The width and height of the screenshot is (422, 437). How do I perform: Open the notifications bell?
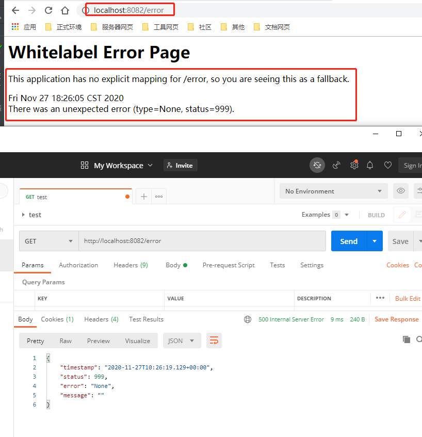pyautogui.click(x=370, y=165)
